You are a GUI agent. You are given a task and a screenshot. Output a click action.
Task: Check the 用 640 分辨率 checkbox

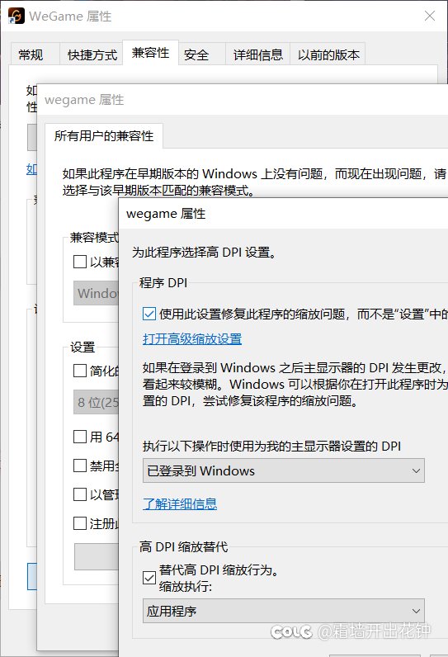click(x=80, y=437)
